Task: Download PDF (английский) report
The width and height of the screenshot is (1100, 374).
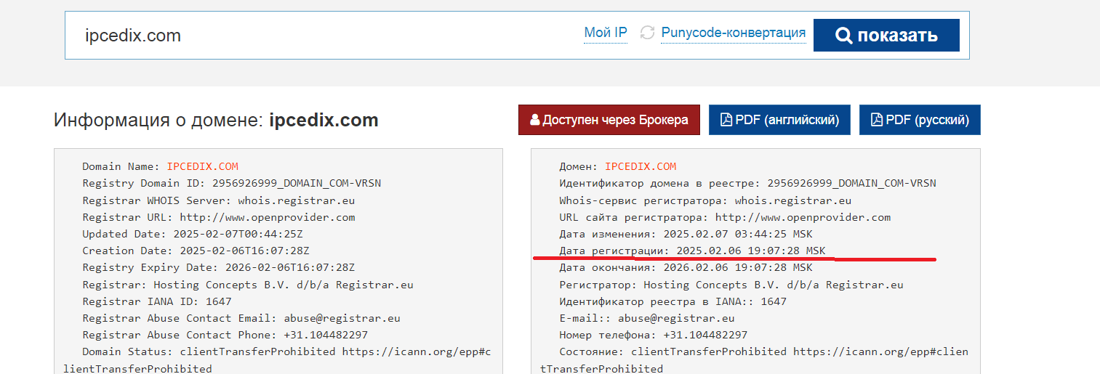Action: tap(779, 120)
